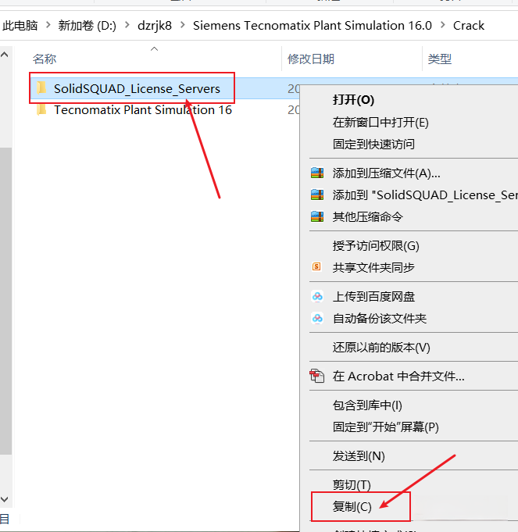518x532 pixels.
Task: Select the SolidSQUAD_License_Servers file name
Action: click(x=137, y=88)
